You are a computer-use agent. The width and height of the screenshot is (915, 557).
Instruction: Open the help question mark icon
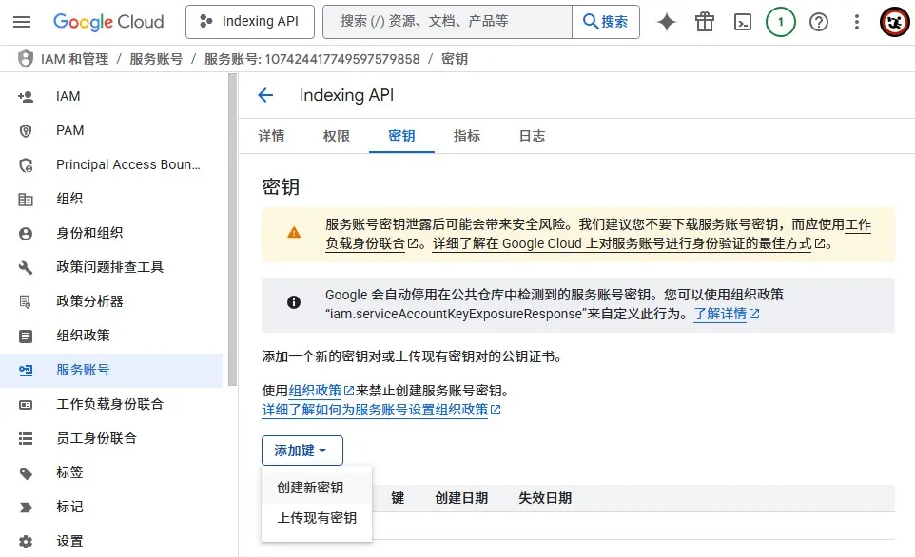pyautogui.click(x=819, y=22)
